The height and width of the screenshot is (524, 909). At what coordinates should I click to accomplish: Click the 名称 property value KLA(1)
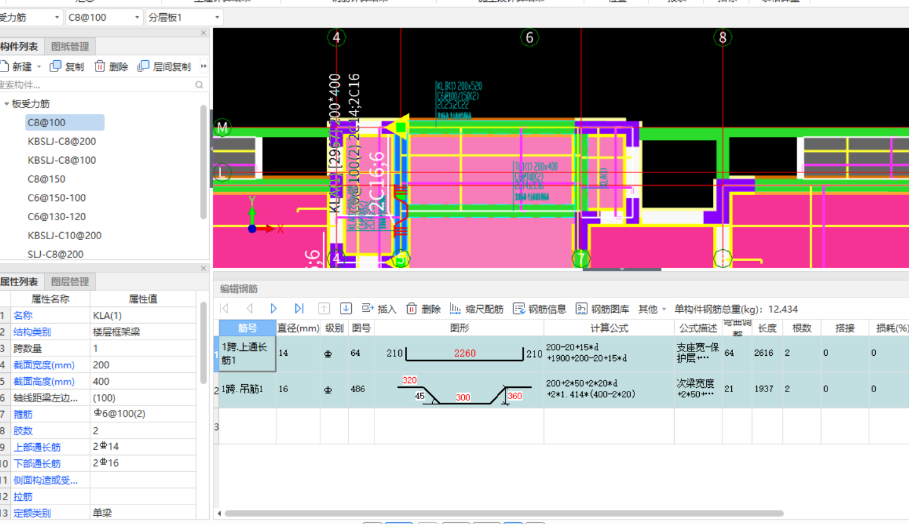144,316
